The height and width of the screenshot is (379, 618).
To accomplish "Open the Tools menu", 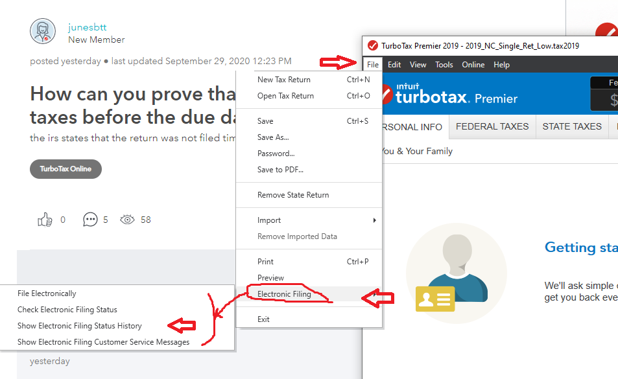I will tap(444, 65).
